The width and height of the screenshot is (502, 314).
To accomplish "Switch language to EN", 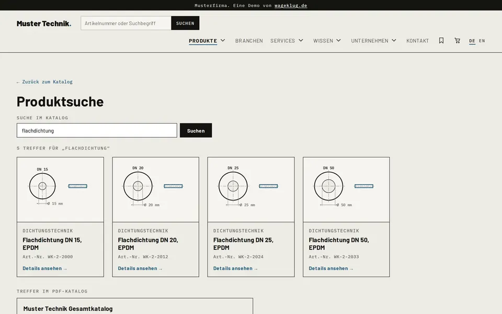I will [x=482, y=41].
